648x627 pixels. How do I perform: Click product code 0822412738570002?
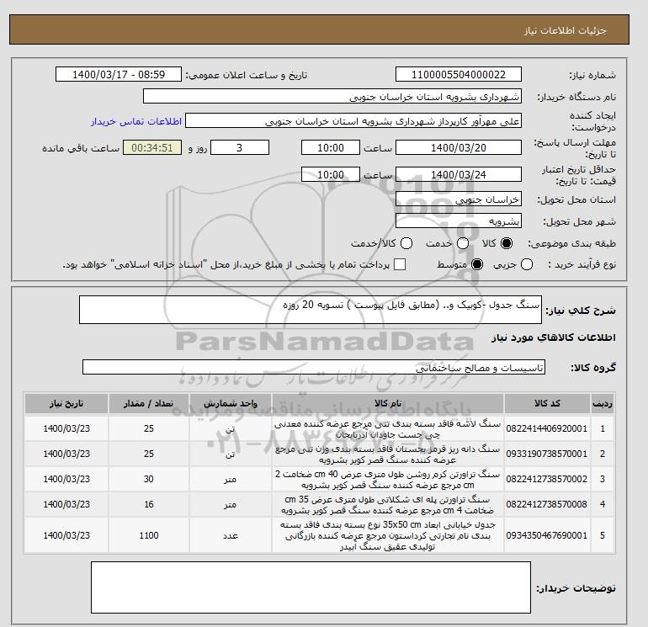point(547,479)
